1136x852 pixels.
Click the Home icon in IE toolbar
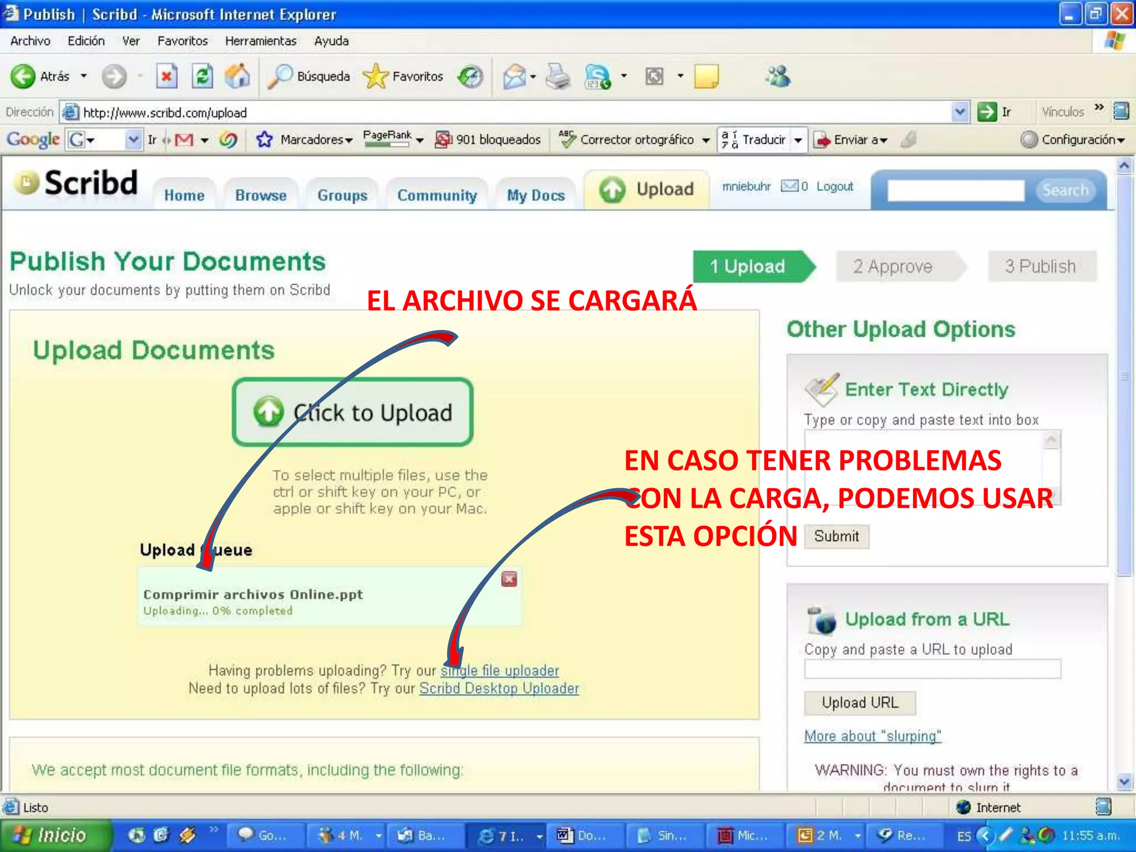pos(237,76)
